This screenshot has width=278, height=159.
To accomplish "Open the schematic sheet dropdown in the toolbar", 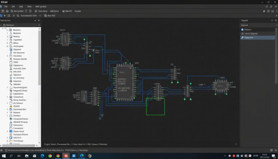I will point(40,15).
